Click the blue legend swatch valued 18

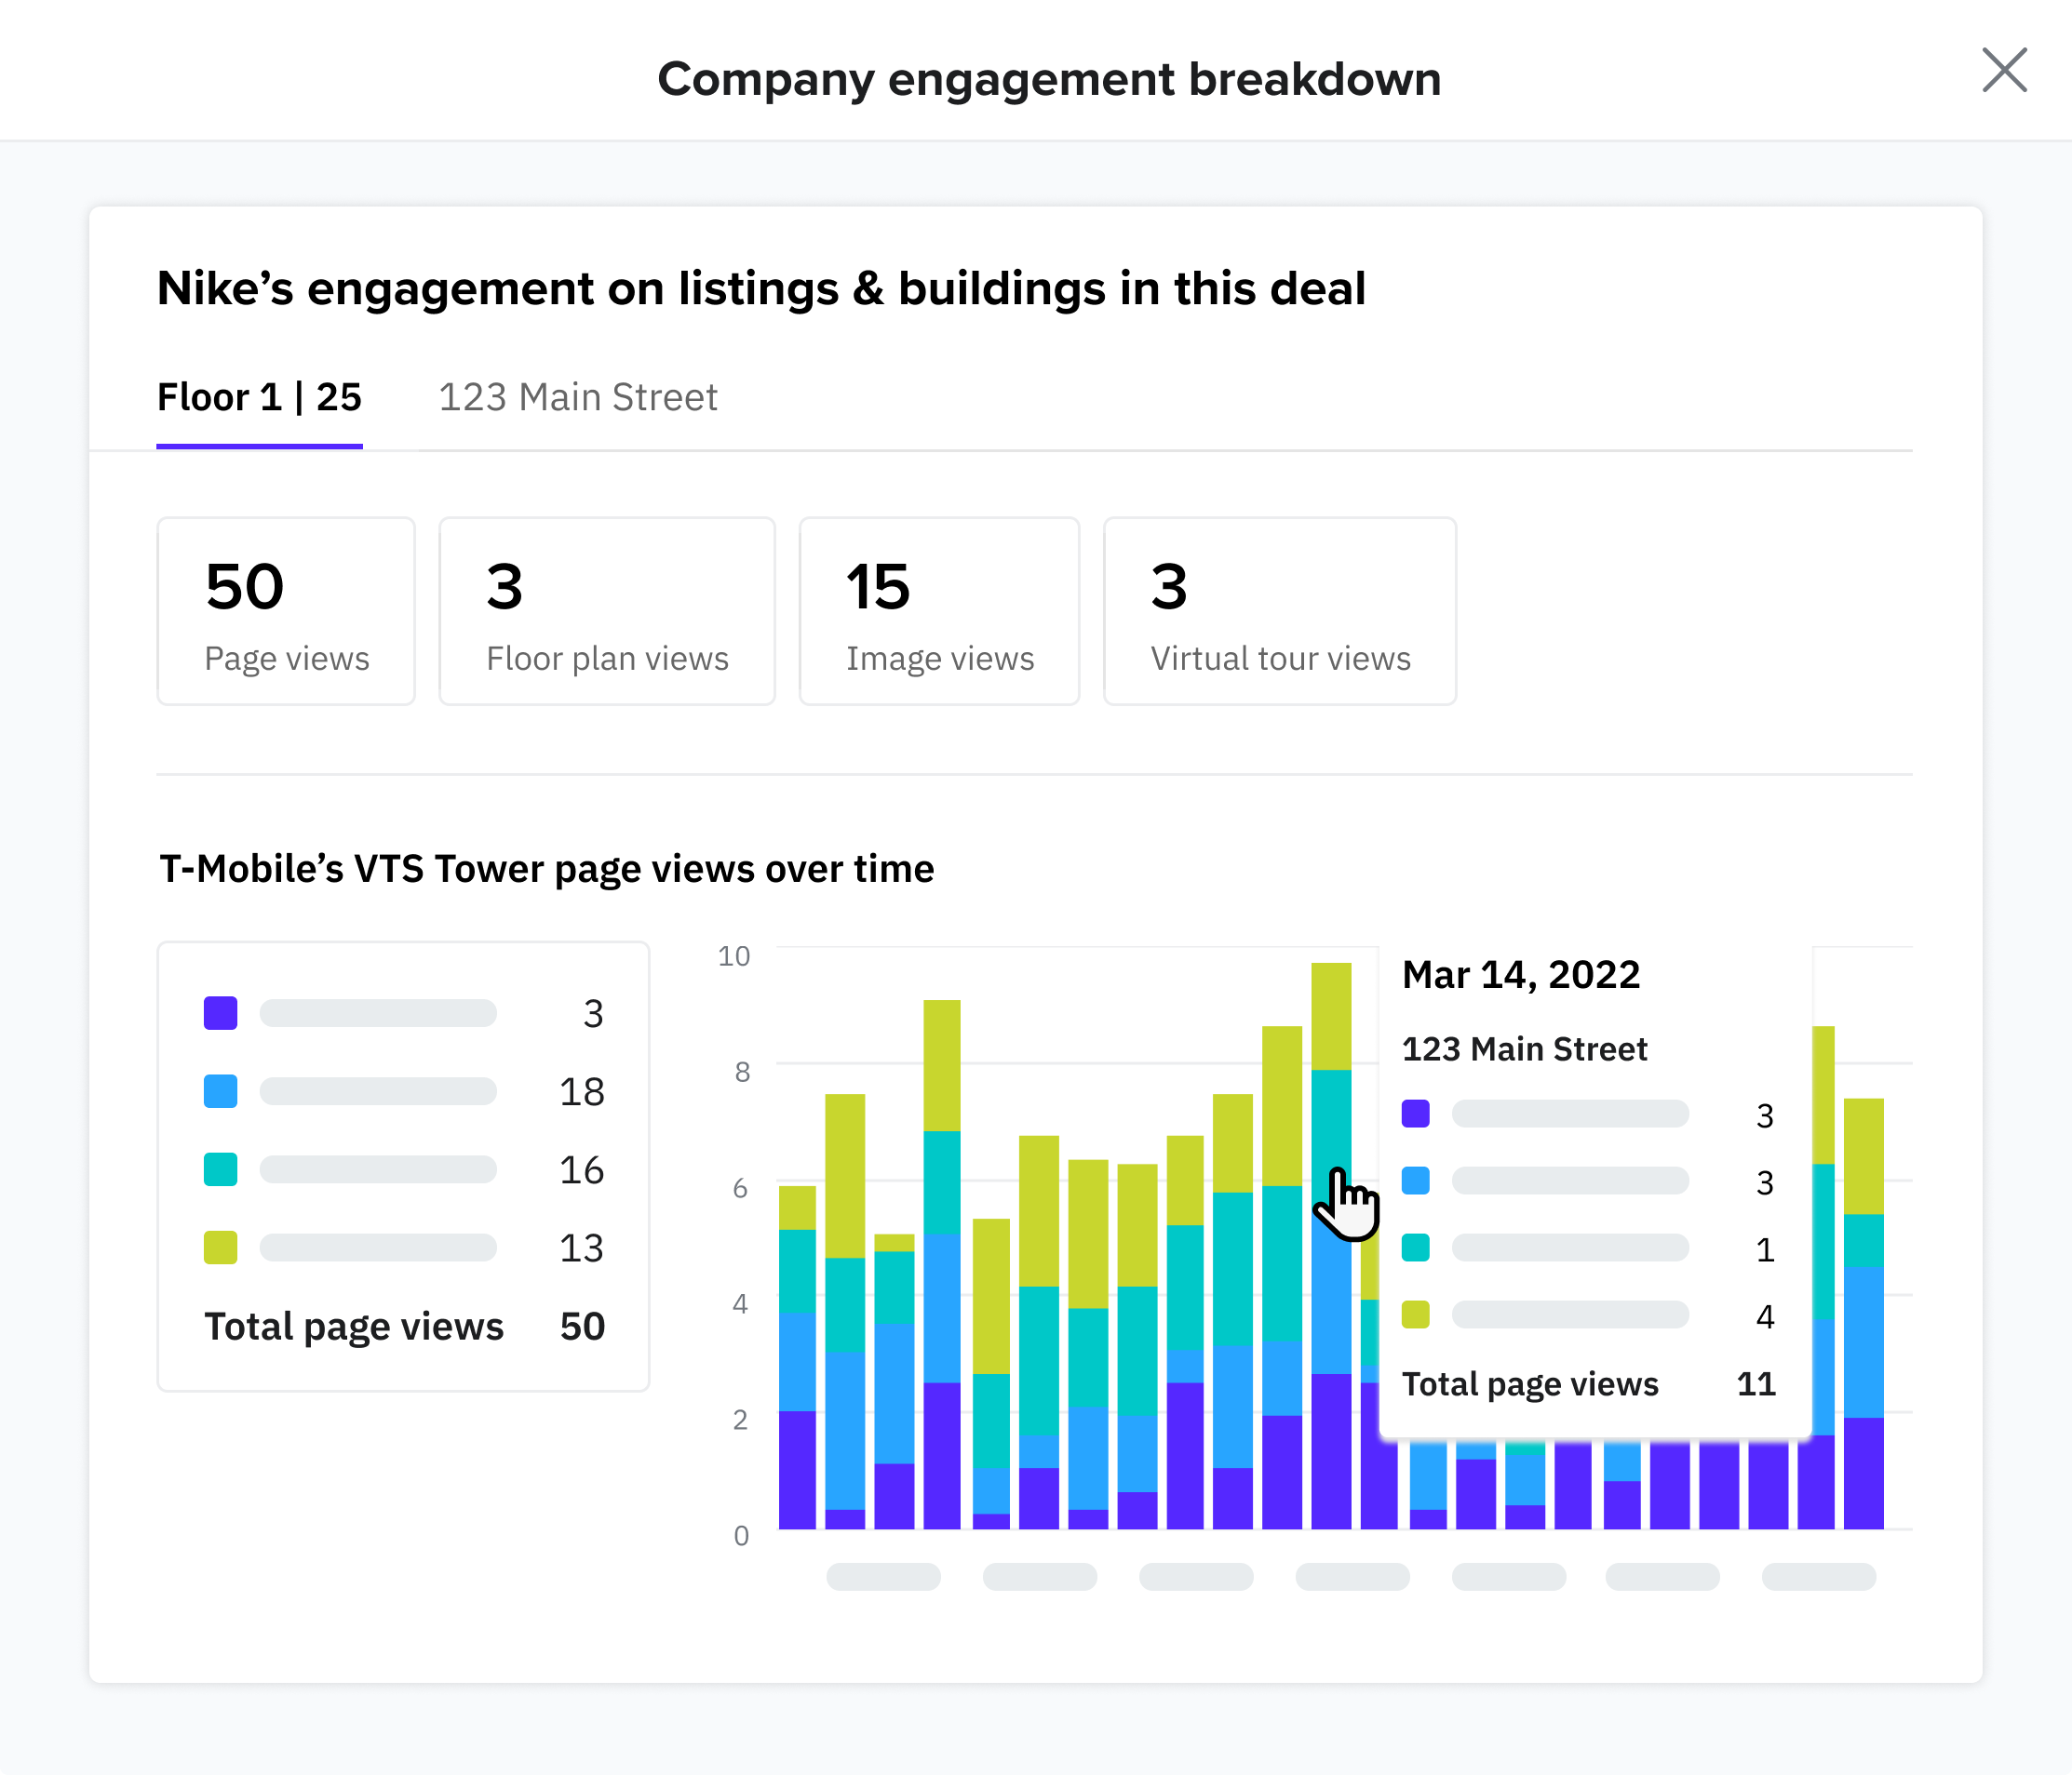click(220, 1091)
